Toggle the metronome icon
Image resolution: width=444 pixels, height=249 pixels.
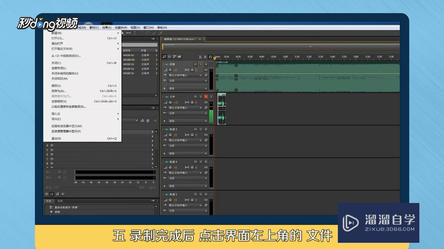(200, 57)
